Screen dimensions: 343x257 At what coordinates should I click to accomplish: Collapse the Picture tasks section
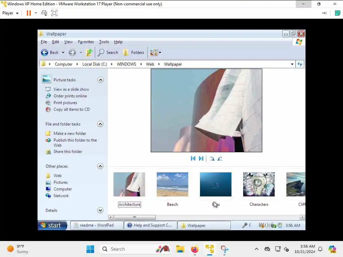100,80
